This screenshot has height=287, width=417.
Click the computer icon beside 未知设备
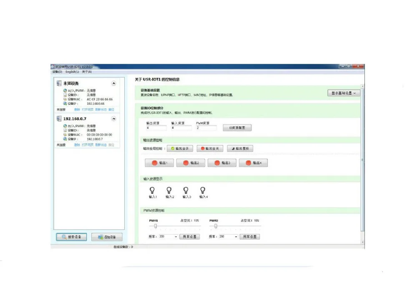(59, 83)
